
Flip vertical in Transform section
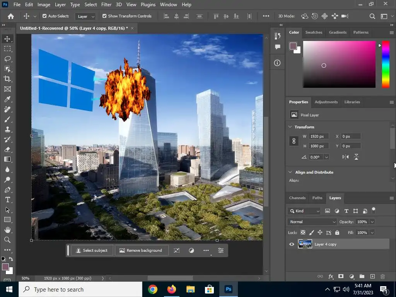click(x=356, y=157)
